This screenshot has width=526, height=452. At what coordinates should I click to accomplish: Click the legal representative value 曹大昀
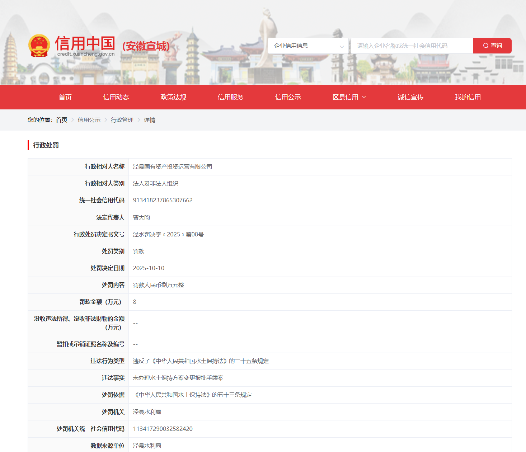click(x=141, y=217)
